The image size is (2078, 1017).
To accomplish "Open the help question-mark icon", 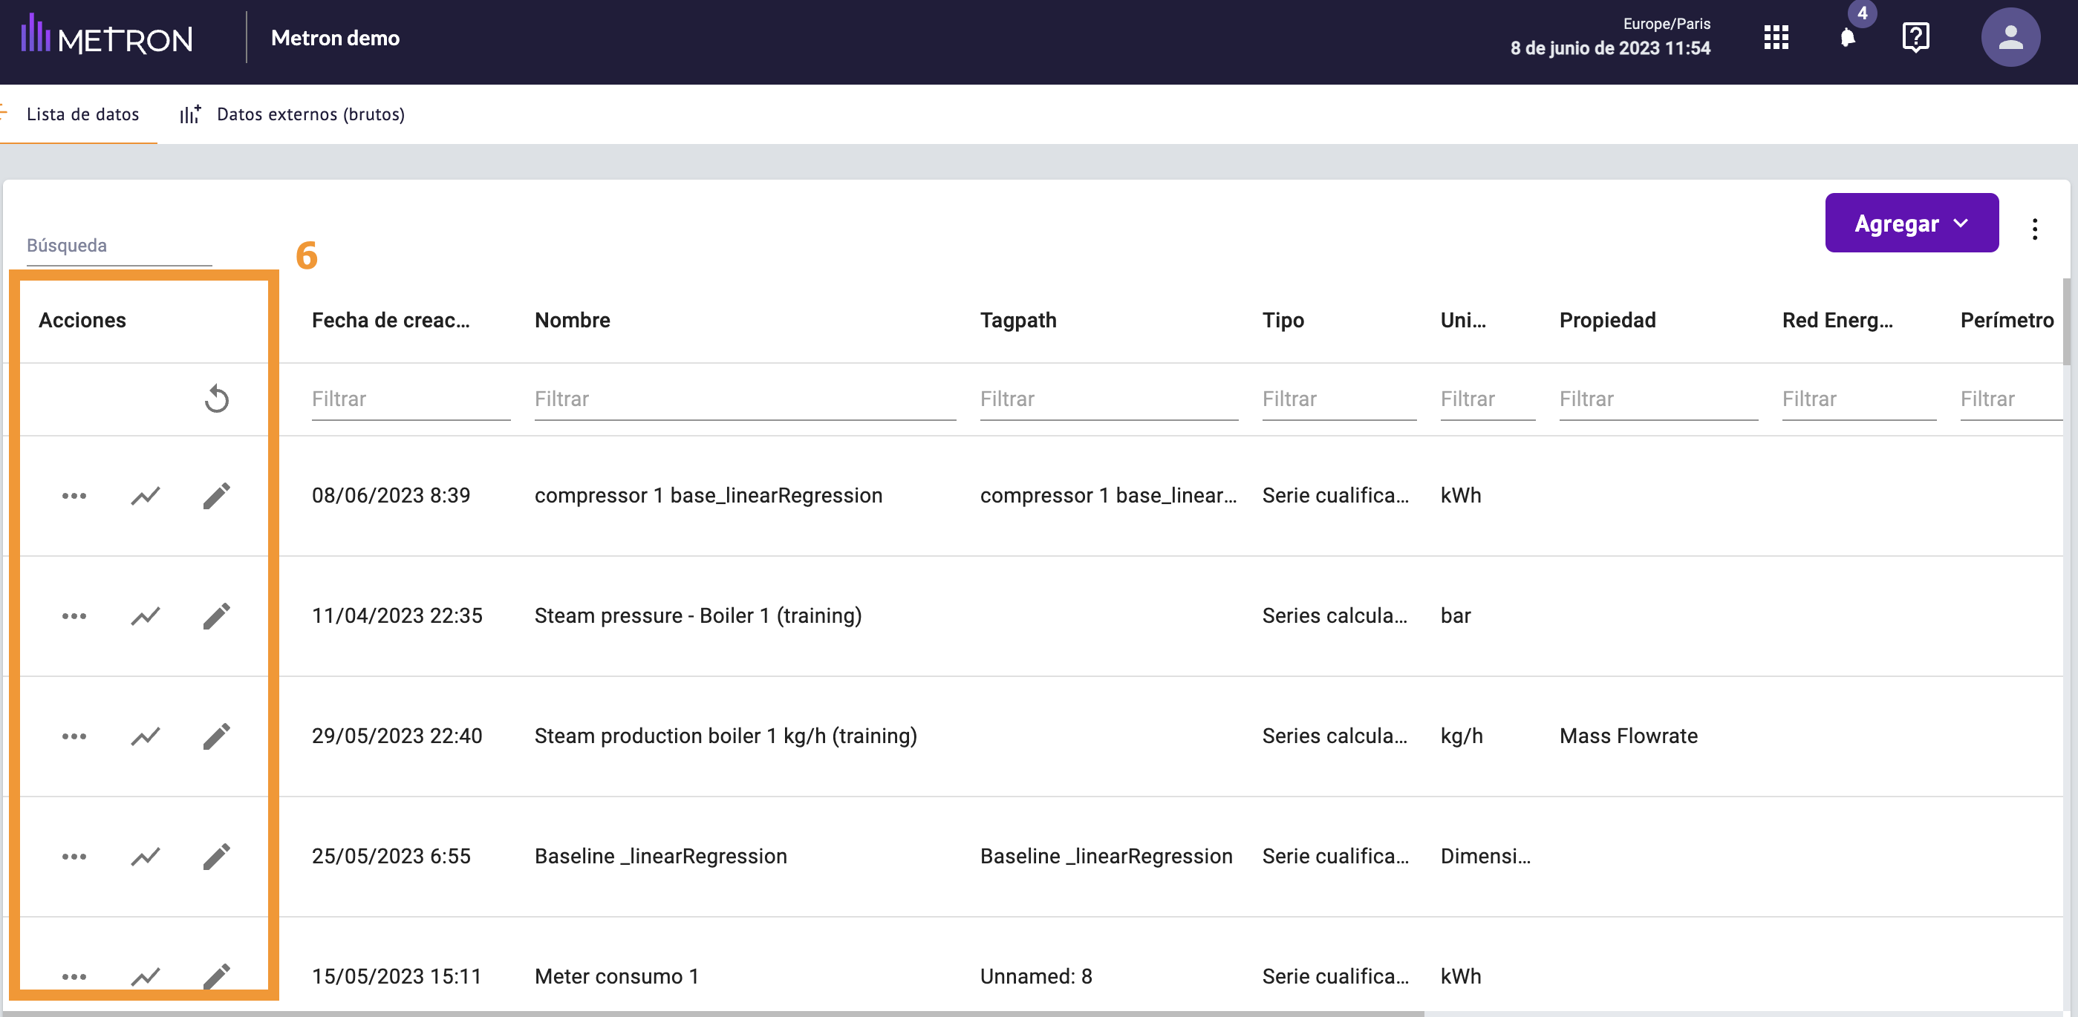I will click(x=1916, y=37).
